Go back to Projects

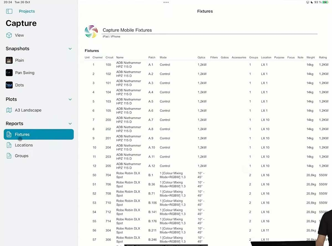(27, 11)
